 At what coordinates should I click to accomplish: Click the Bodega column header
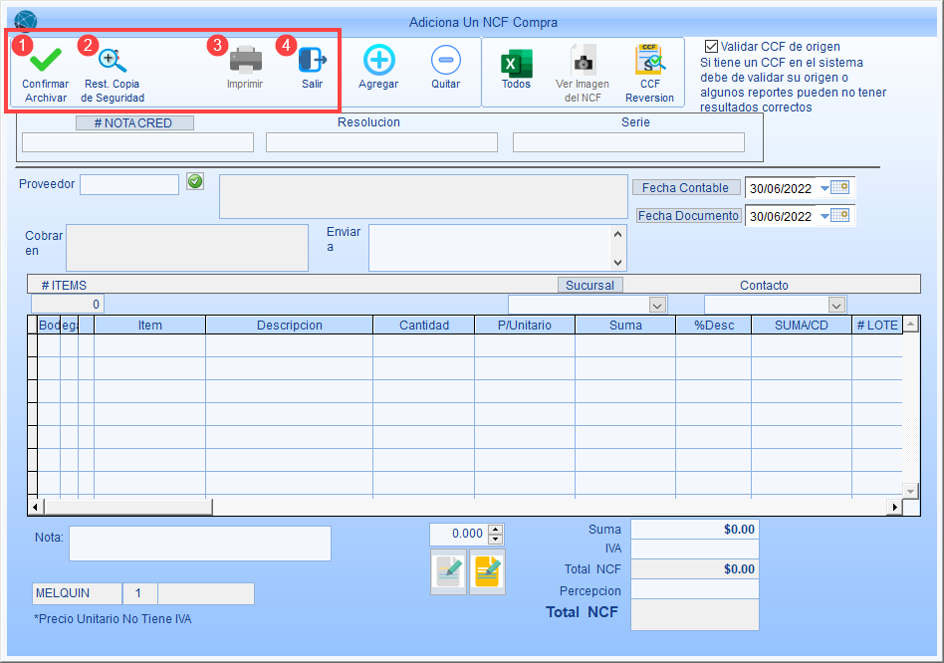click(59, 325)
